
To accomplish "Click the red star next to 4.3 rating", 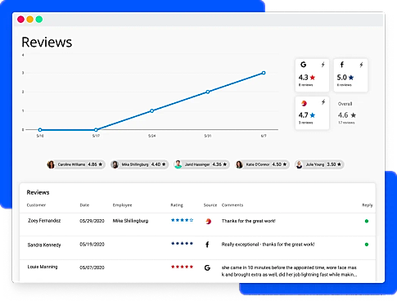I will (x=313, y=78).
